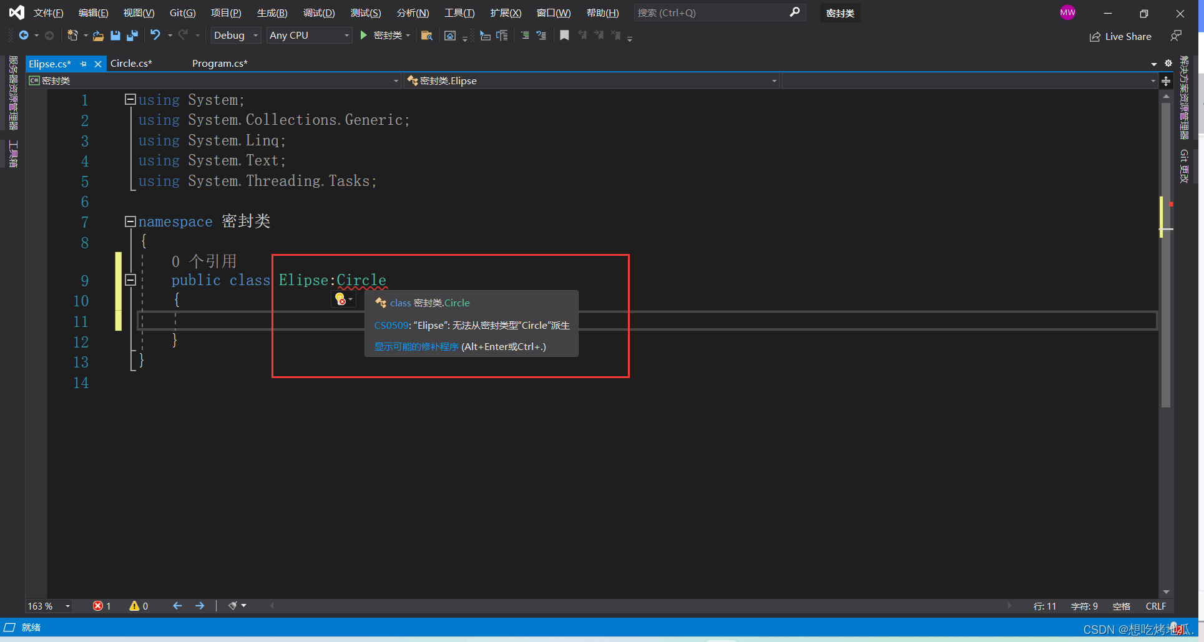Image resolution: width=1204 pixels, height=642 pixels.
Task: Open the 解决方案资源管理器 side panel tab
Action: point(1183,97)
